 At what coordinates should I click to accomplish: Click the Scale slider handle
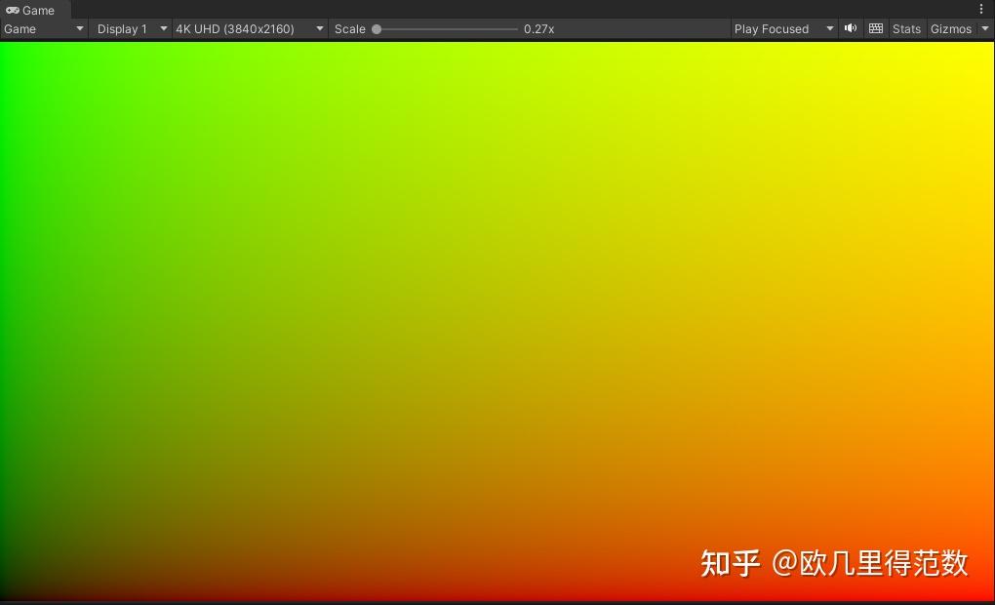[x=377, y=28]
